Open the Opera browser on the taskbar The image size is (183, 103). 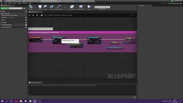16,101
